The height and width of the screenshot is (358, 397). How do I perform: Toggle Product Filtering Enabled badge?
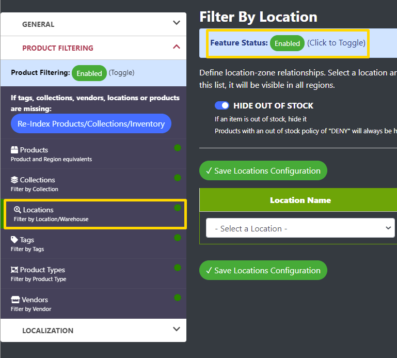click(x=89, y=73)
